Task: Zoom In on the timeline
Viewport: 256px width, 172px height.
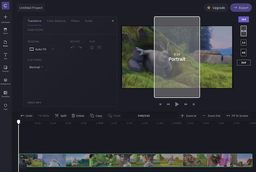Action: pyautogui.click(x=188, y=116)
